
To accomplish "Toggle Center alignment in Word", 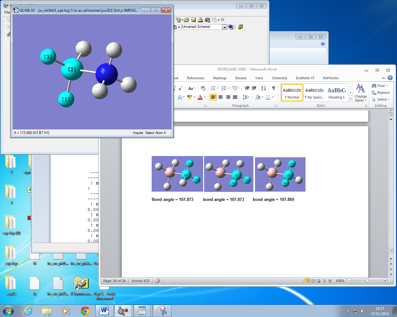I will pyautogui.click(x=221, y=97).
